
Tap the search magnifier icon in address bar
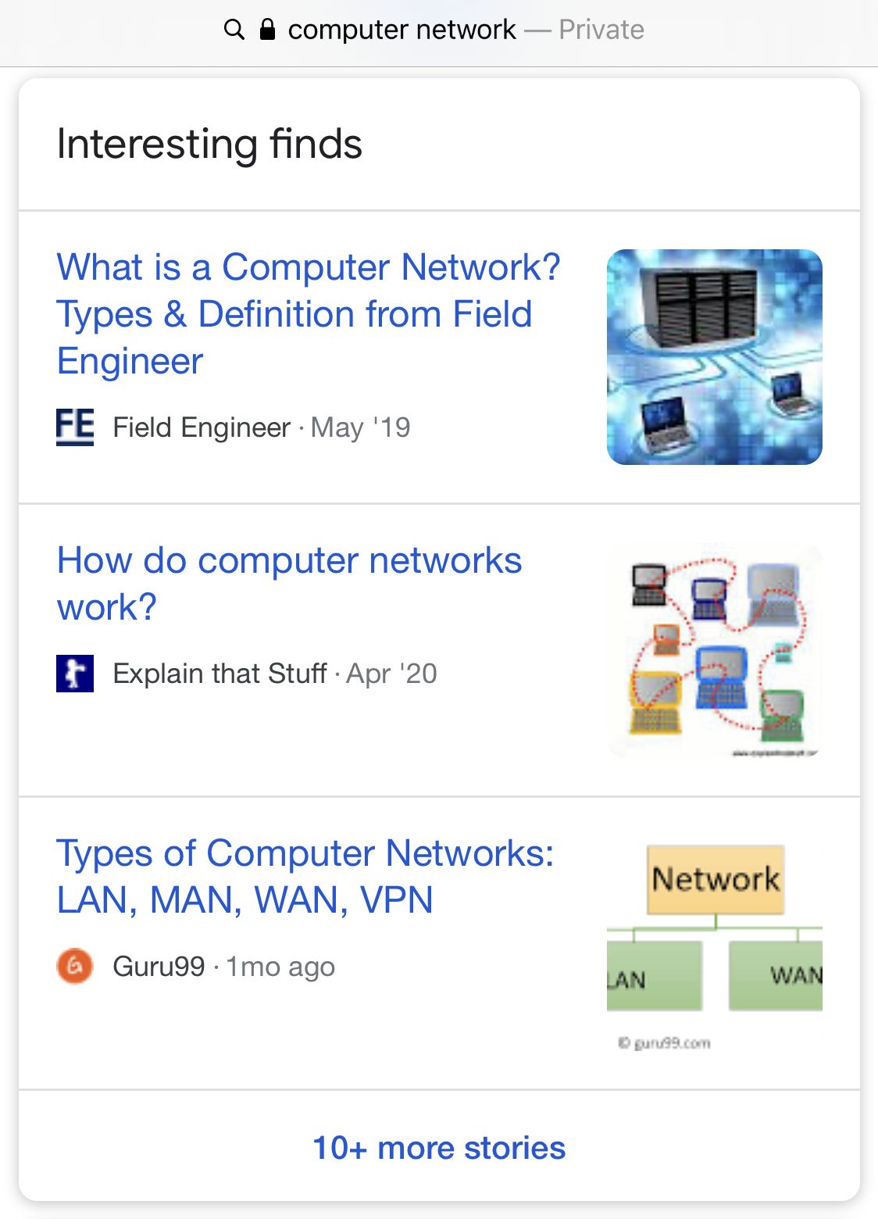click(234, 30)
